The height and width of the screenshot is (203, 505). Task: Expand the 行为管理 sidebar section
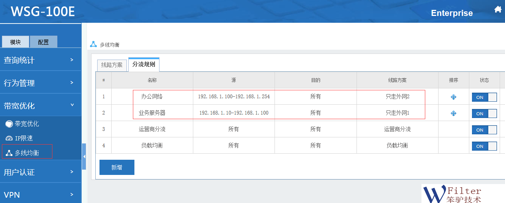tap(41, 83)
